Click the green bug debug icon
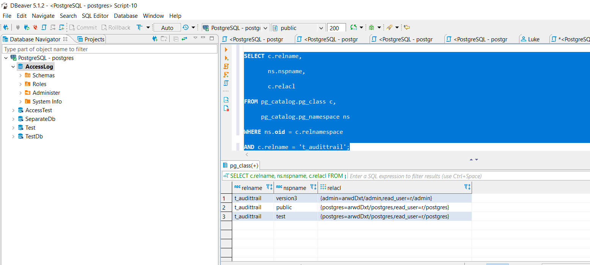Screen dimensions: 590x265 (371, 28)
